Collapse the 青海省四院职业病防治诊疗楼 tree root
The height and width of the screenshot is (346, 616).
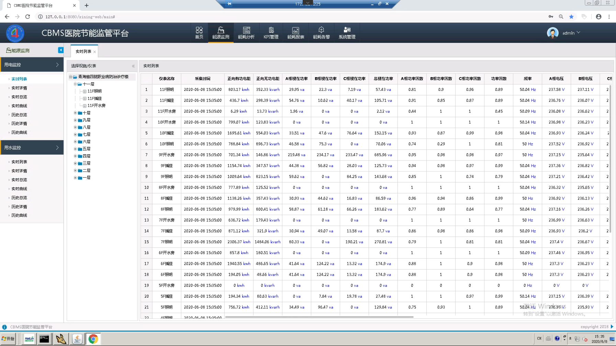(70, 77)
